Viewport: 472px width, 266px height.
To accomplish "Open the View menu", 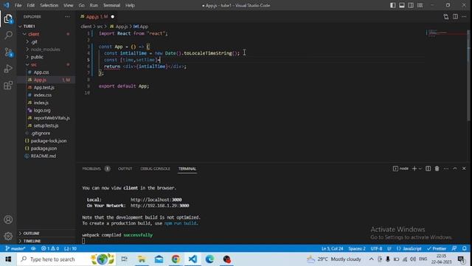I will click(69, 5).
